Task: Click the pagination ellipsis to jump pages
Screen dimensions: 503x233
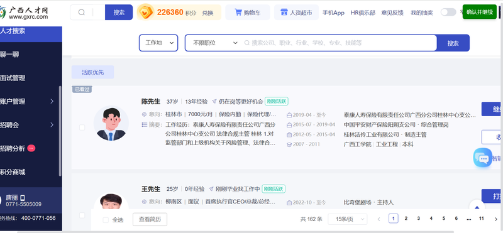Action: (x=468, y=219)
